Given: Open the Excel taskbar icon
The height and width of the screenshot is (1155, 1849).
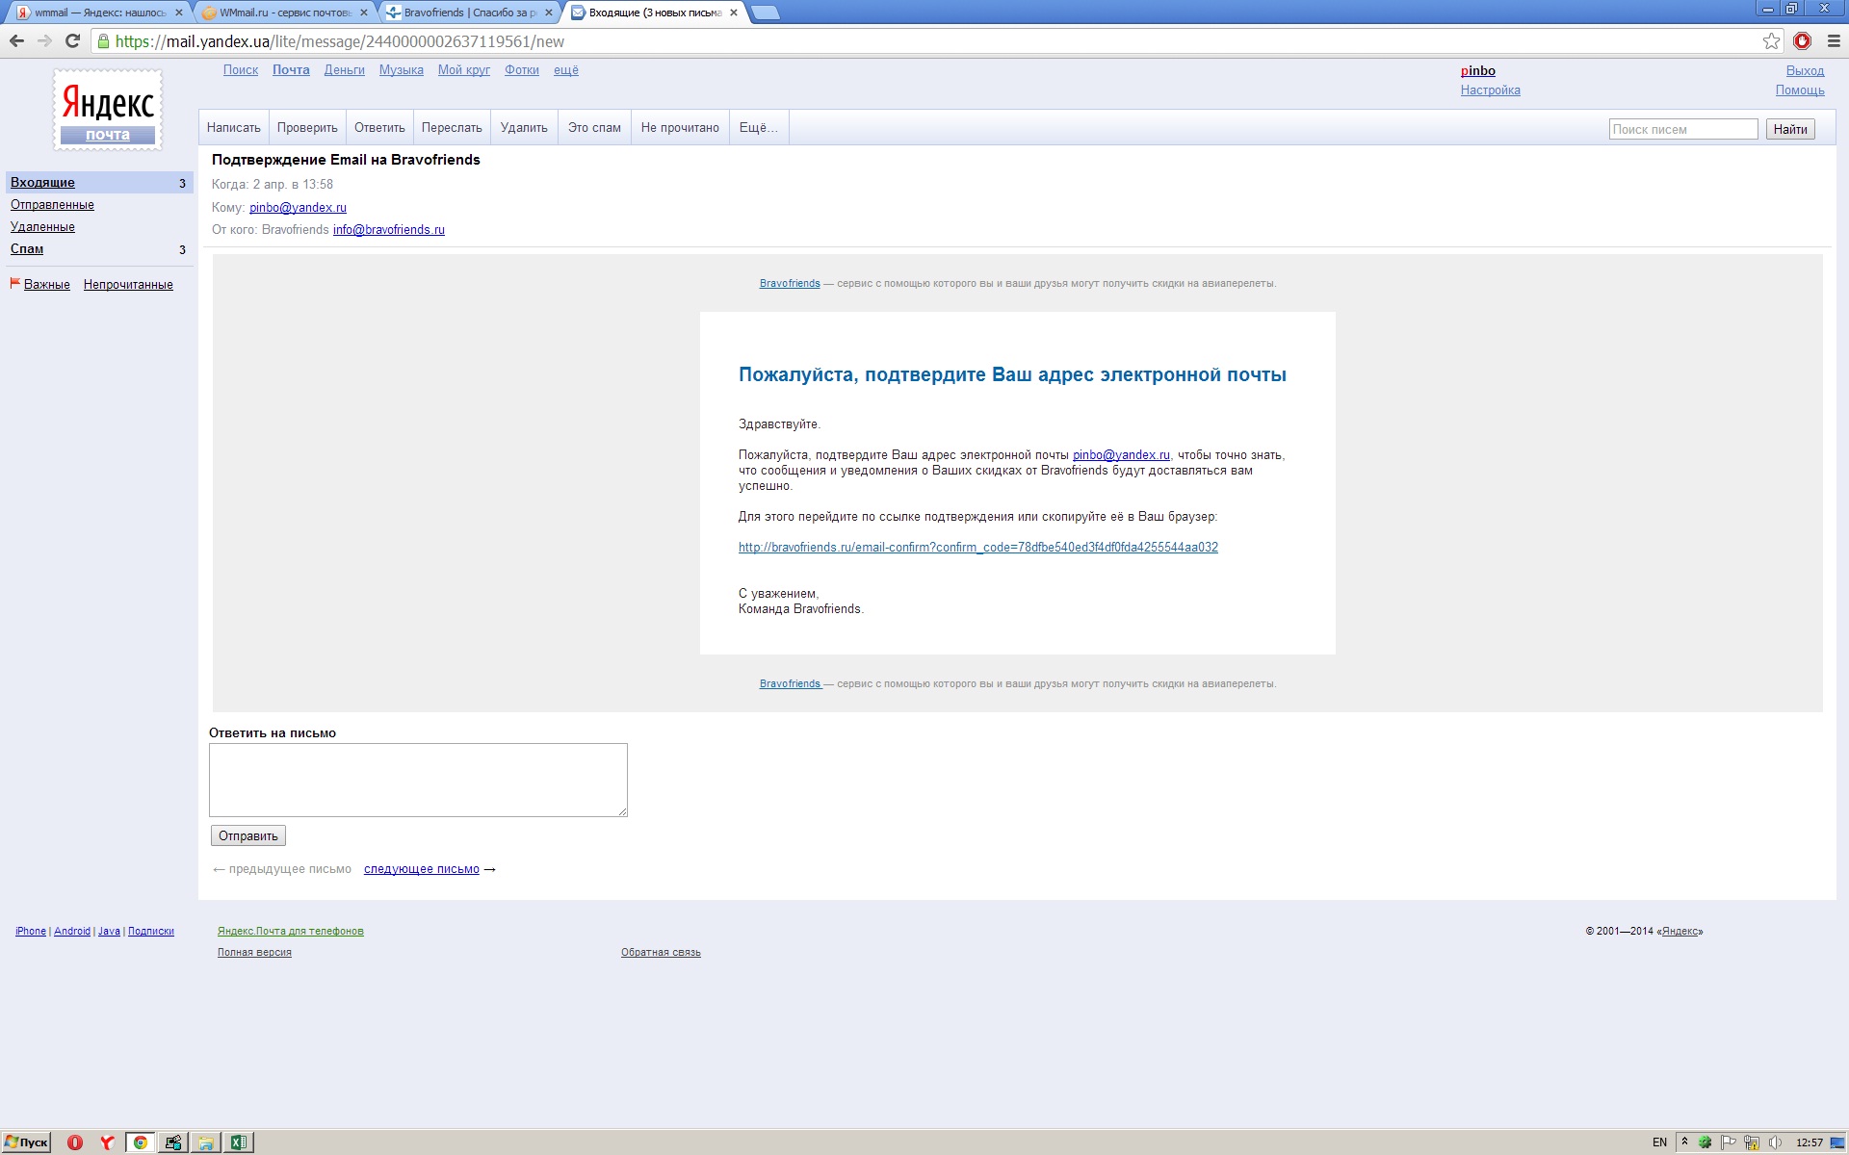Looking at the screenshot, I should 238,1142.
